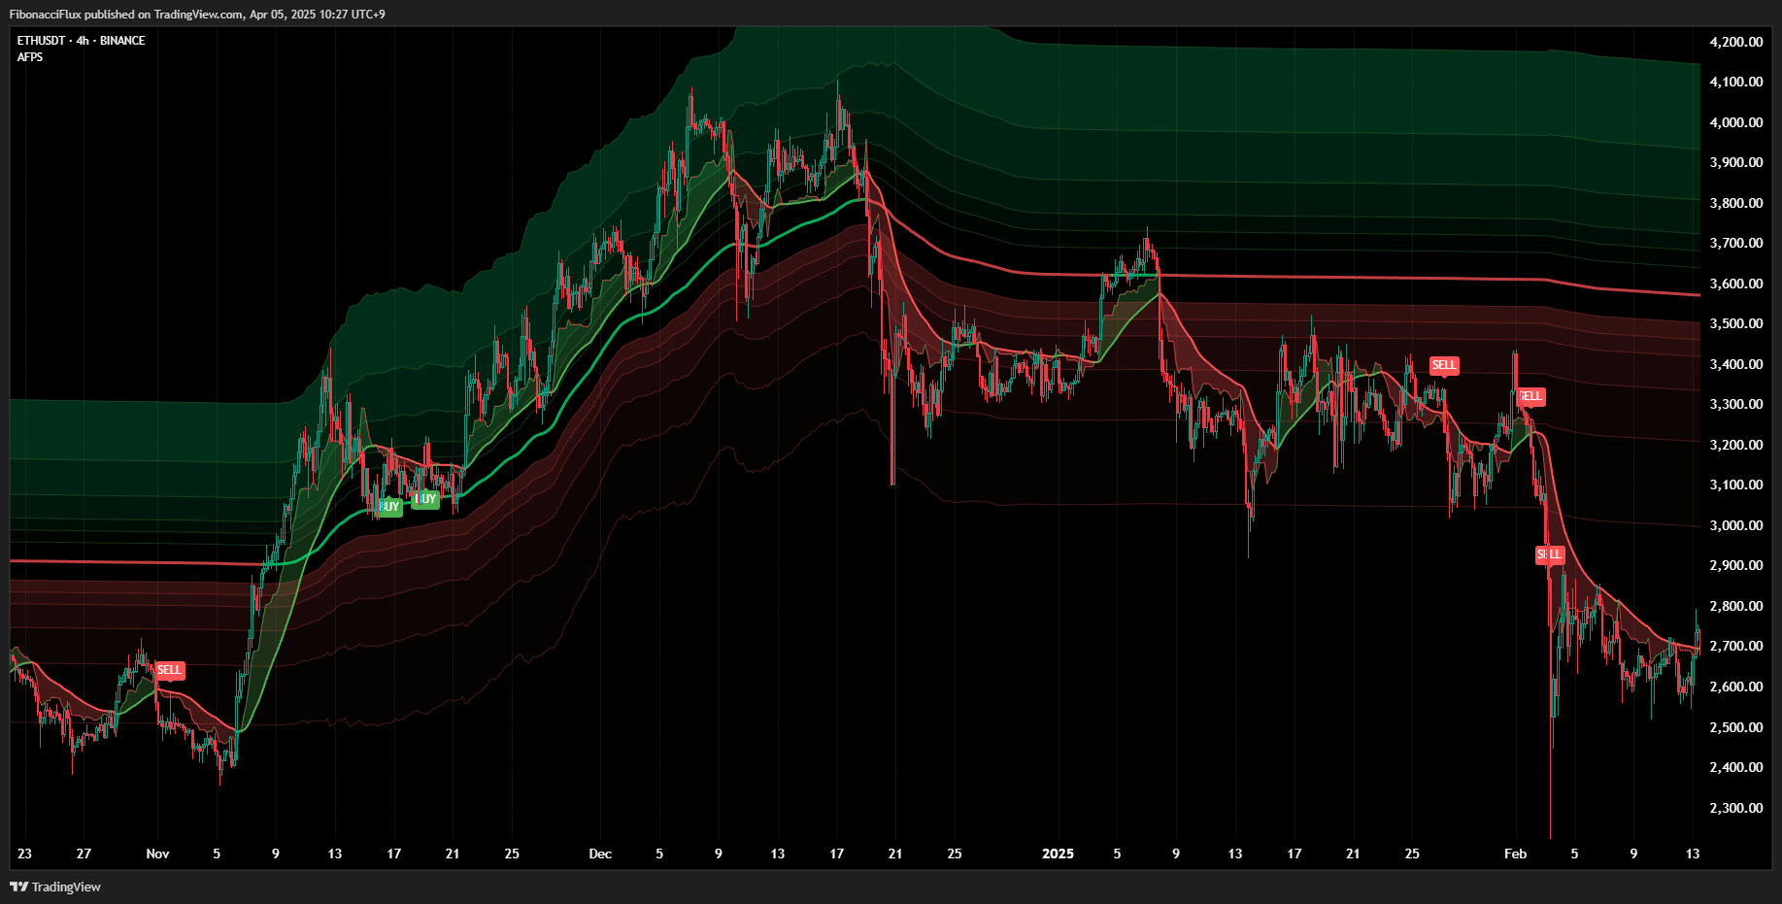
Task: Click the Nov label on the time axis
Action: tap(157, 854)
